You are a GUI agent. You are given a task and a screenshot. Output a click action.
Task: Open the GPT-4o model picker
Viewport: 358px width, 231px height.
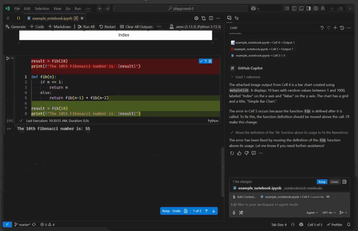[329, 212]
